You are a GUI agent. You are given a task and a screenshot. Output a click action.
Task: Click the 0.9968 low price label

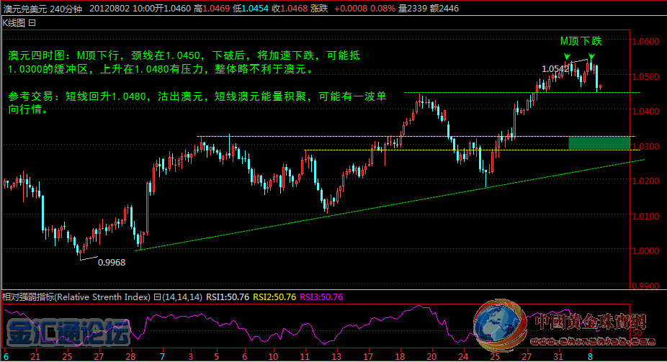pyautogui.click(x=112, y=263)
